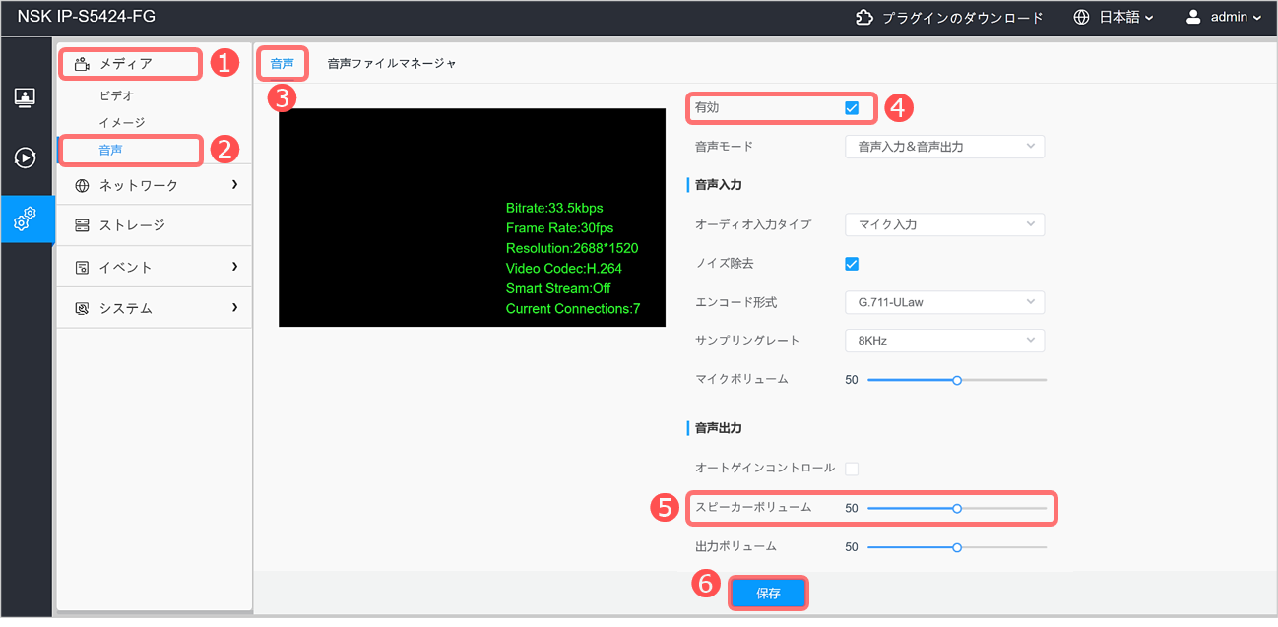Screen dimensions: 1278x627
Task: Click the スピーカーボリューム slider handle
Action: coord(957,508)
